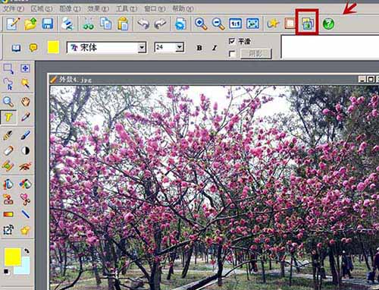Toggle the 平滑 smoothing checkbox
379x290 pixels.
click(x=232, y=41)
